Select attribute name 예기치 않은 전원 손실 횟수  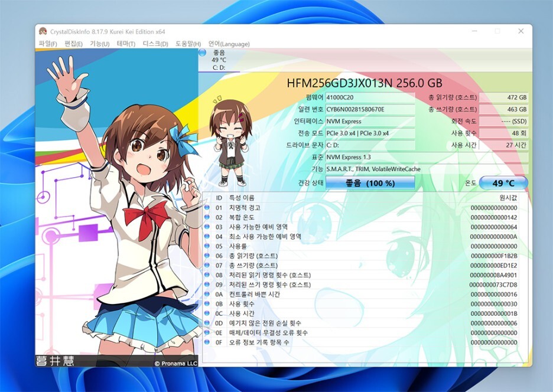coord(265,323)
